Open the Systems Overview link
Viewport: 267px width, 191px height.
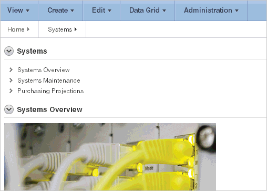[x=44, y=70]
